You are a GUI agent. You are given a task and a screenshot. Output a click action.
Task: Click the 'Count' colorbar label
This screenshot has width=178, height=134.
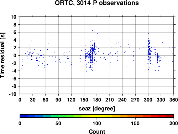point(97,132)
